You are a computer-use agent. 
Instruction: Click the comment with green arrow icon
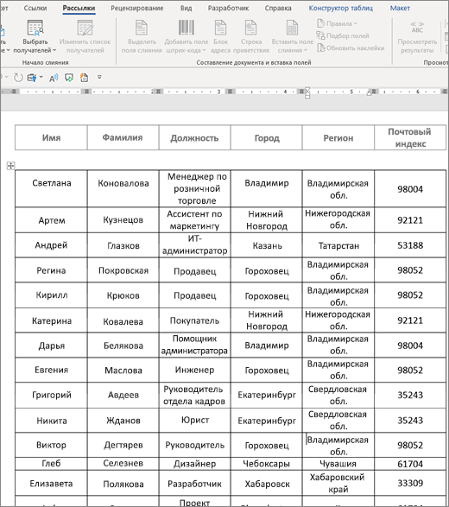coord(69,78)
